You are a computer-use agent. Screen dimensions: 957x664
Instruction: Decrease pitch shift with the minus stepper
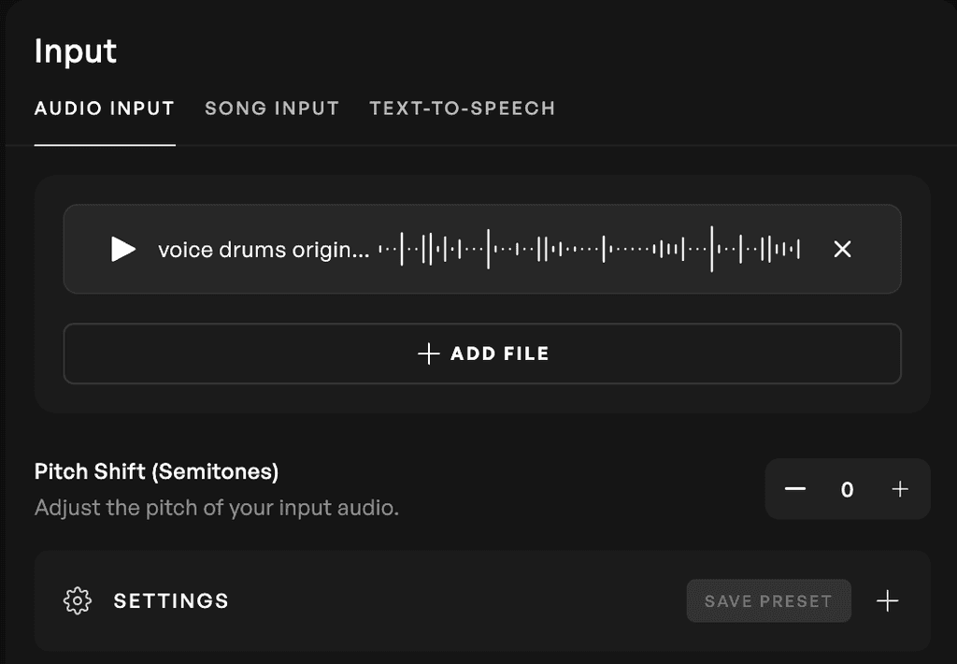pyautogui.click(x=795, y=488)
